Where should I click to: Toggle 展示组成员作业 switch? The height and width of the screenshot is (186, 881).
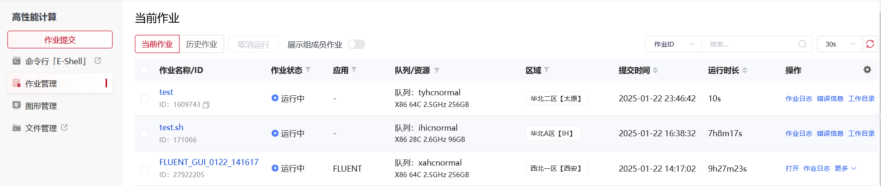(x=356, y=44)
